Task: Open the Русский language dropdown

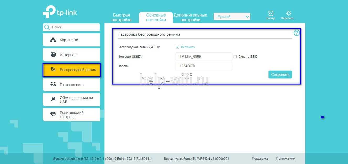Action: click(232, 17)
